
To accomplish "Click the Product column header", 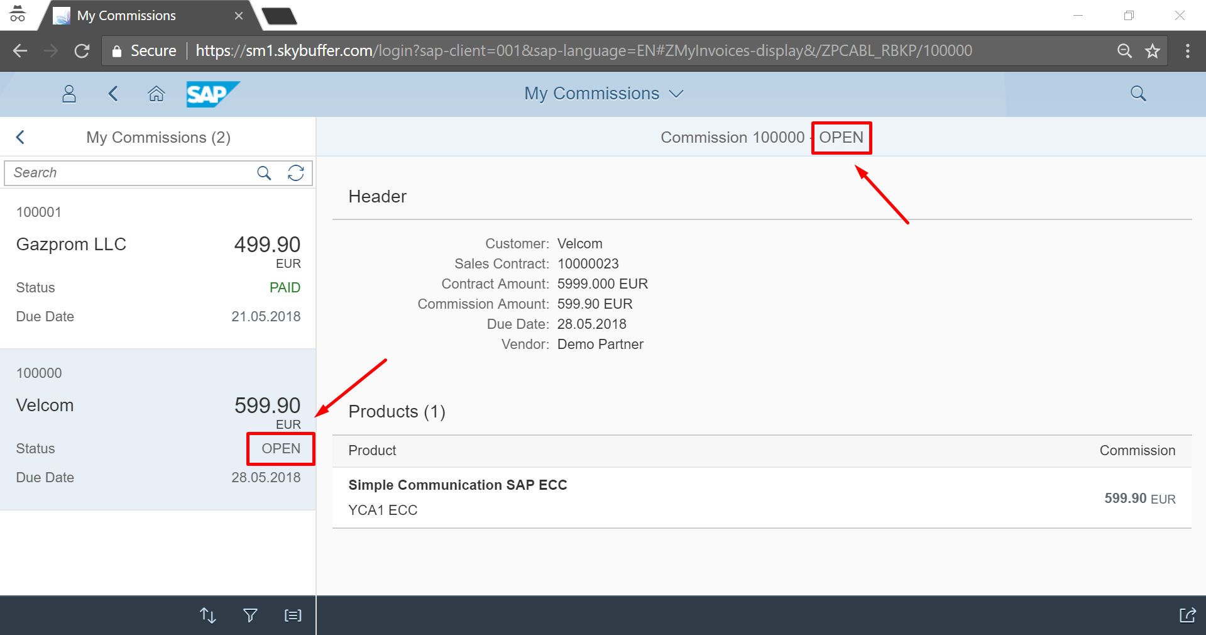I will [372, 451].
